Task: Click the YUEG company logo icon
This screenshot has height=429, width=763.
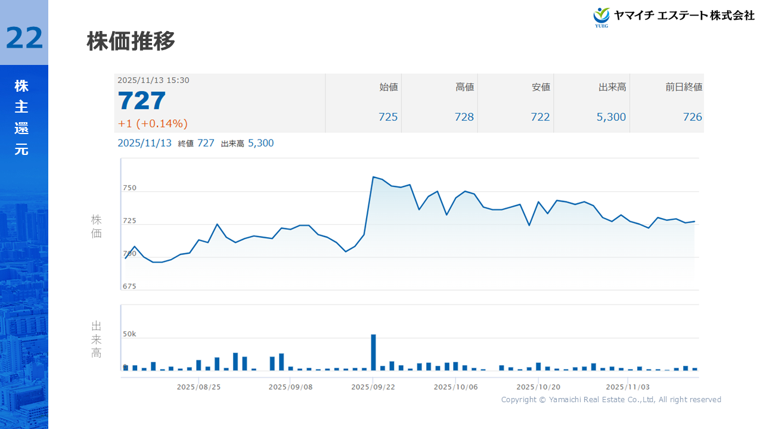Action: (x=602, y=17)
